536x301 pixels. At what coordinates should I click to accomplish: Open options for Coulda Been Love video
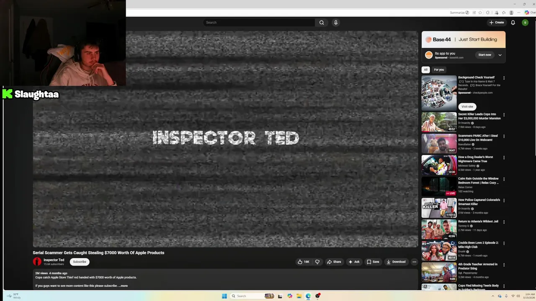click(x=504, y=243)
